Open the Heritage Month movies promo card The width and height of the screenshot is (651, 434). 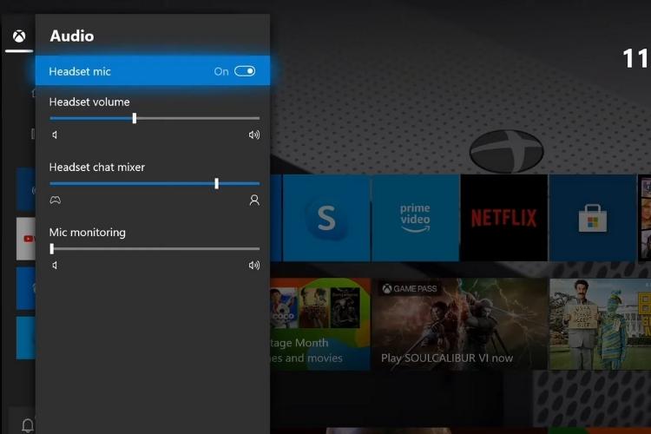tap(320, 324)
